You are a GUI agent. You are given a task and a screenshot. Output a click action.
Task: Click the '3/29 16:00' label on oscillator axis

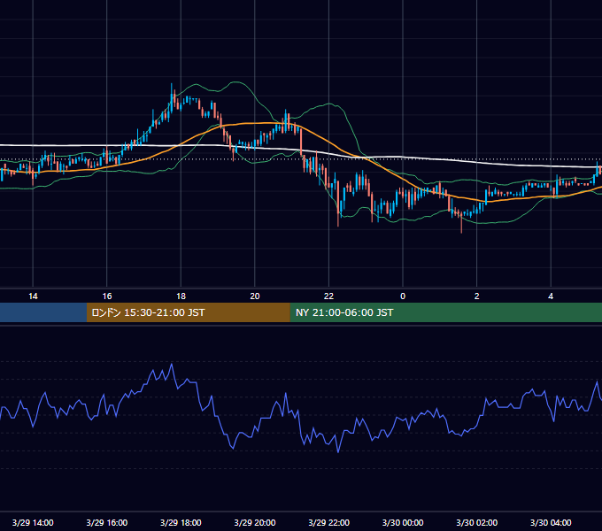coord(107,522)
